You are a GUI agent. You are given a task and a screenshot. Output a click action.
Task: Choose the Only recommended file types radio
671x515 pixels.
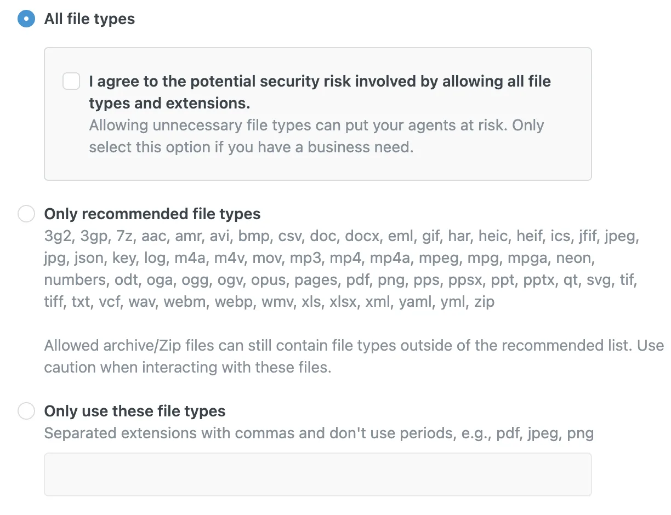(26, 214)
